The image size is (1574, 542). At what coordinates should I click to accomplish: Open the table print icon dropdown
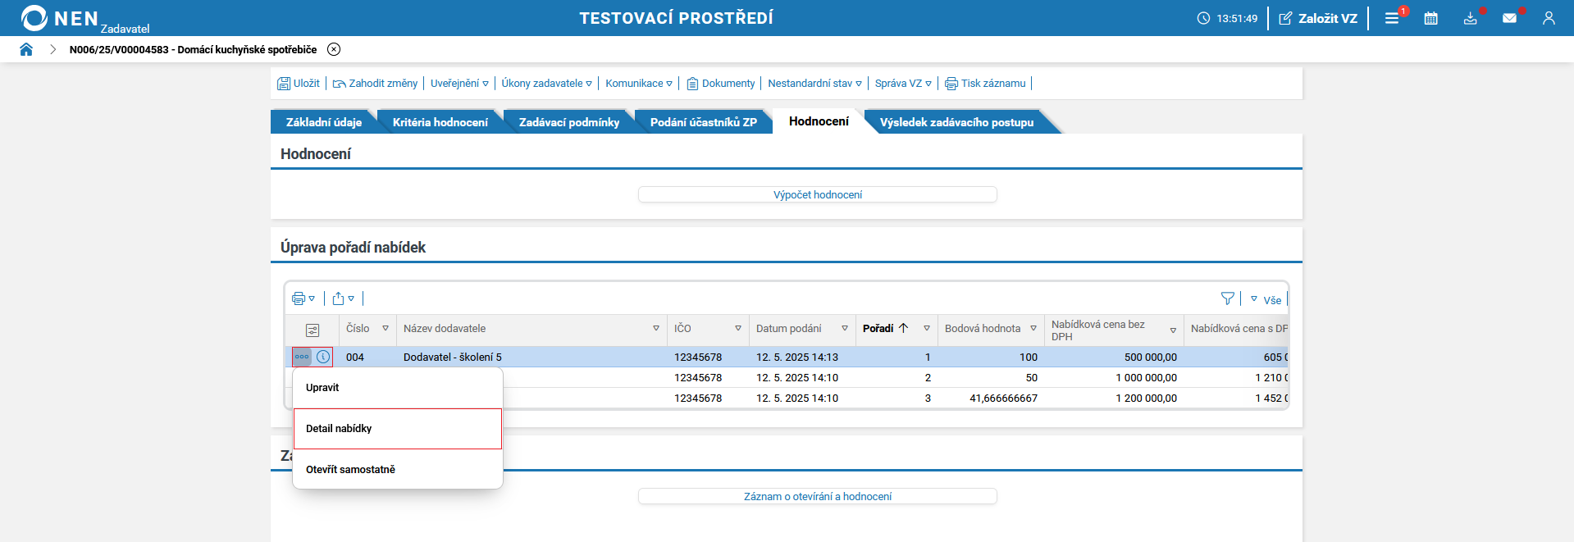[x=303, y=298]
